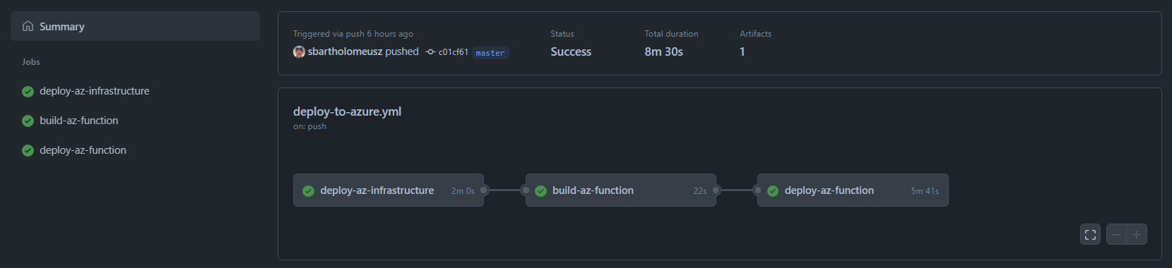Click green checkmark beside build-az-function sidebar job
This screenshot has width=1172, height=268.
point(28,121)
